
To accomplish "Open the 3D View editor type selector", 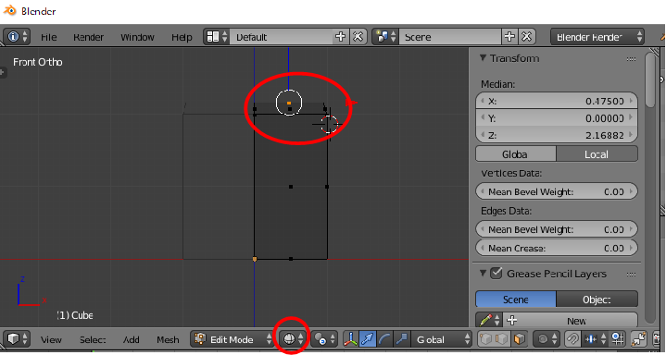I will [17, 339].
